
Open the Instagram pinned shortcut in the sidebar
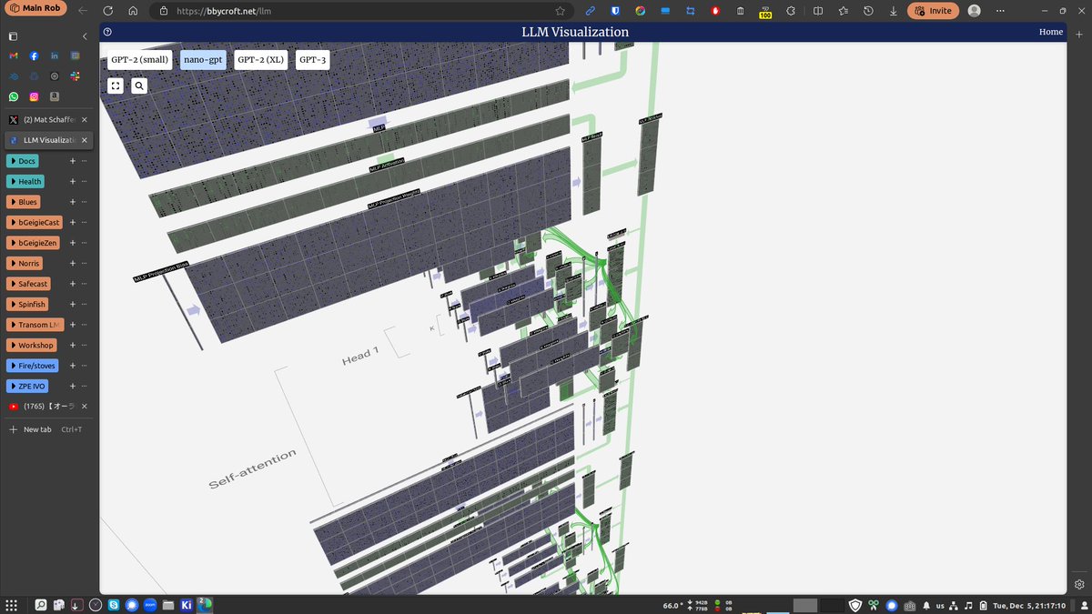point(34,96)
